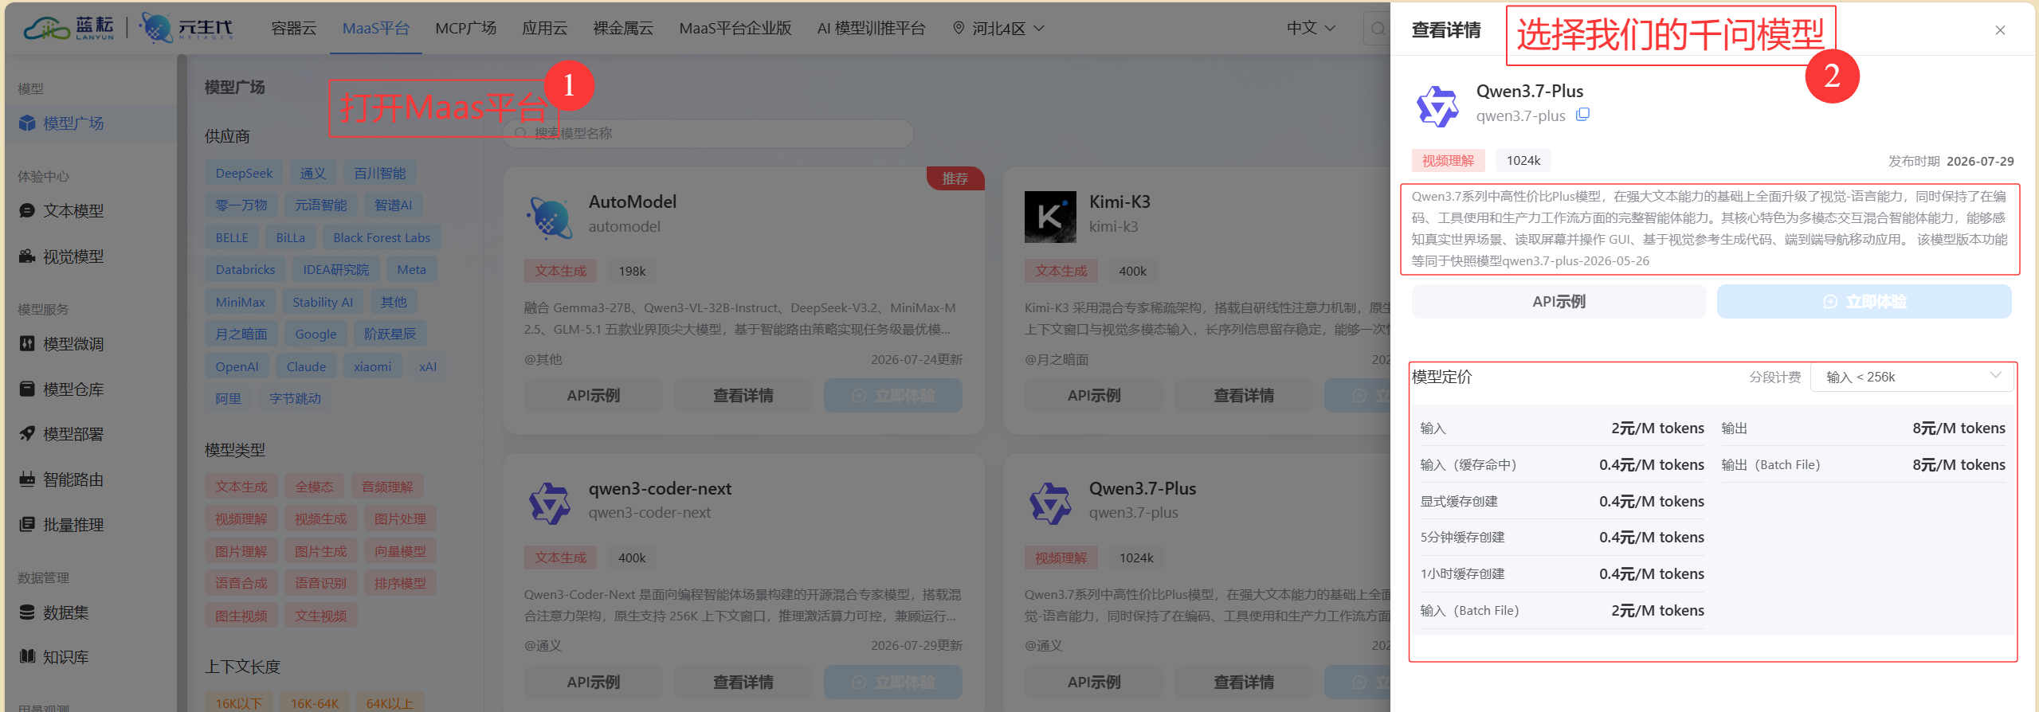Select 文本生成 under 模型类型 filters
The image size is (2039, 712).
coord(241,487)
